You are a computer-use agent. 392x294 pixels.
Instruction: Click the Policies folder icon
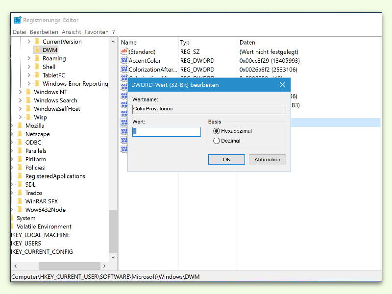coord(20,168)
